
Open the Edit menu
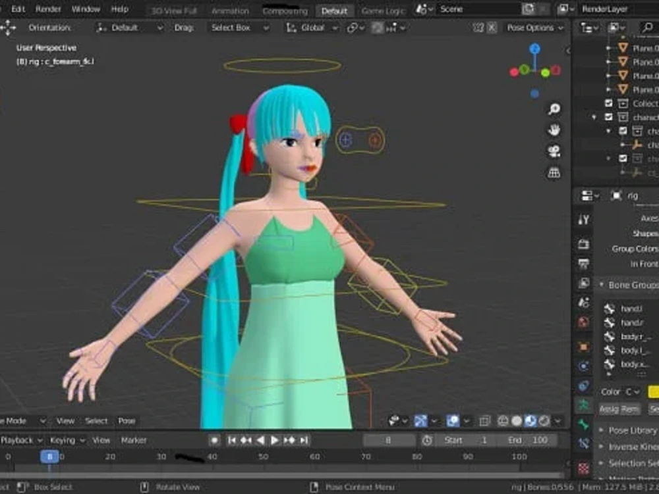click(x=18, y=9)
